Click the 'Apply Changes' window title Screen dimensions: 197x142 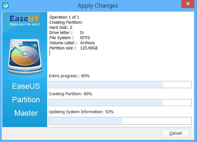click(98, 6)
